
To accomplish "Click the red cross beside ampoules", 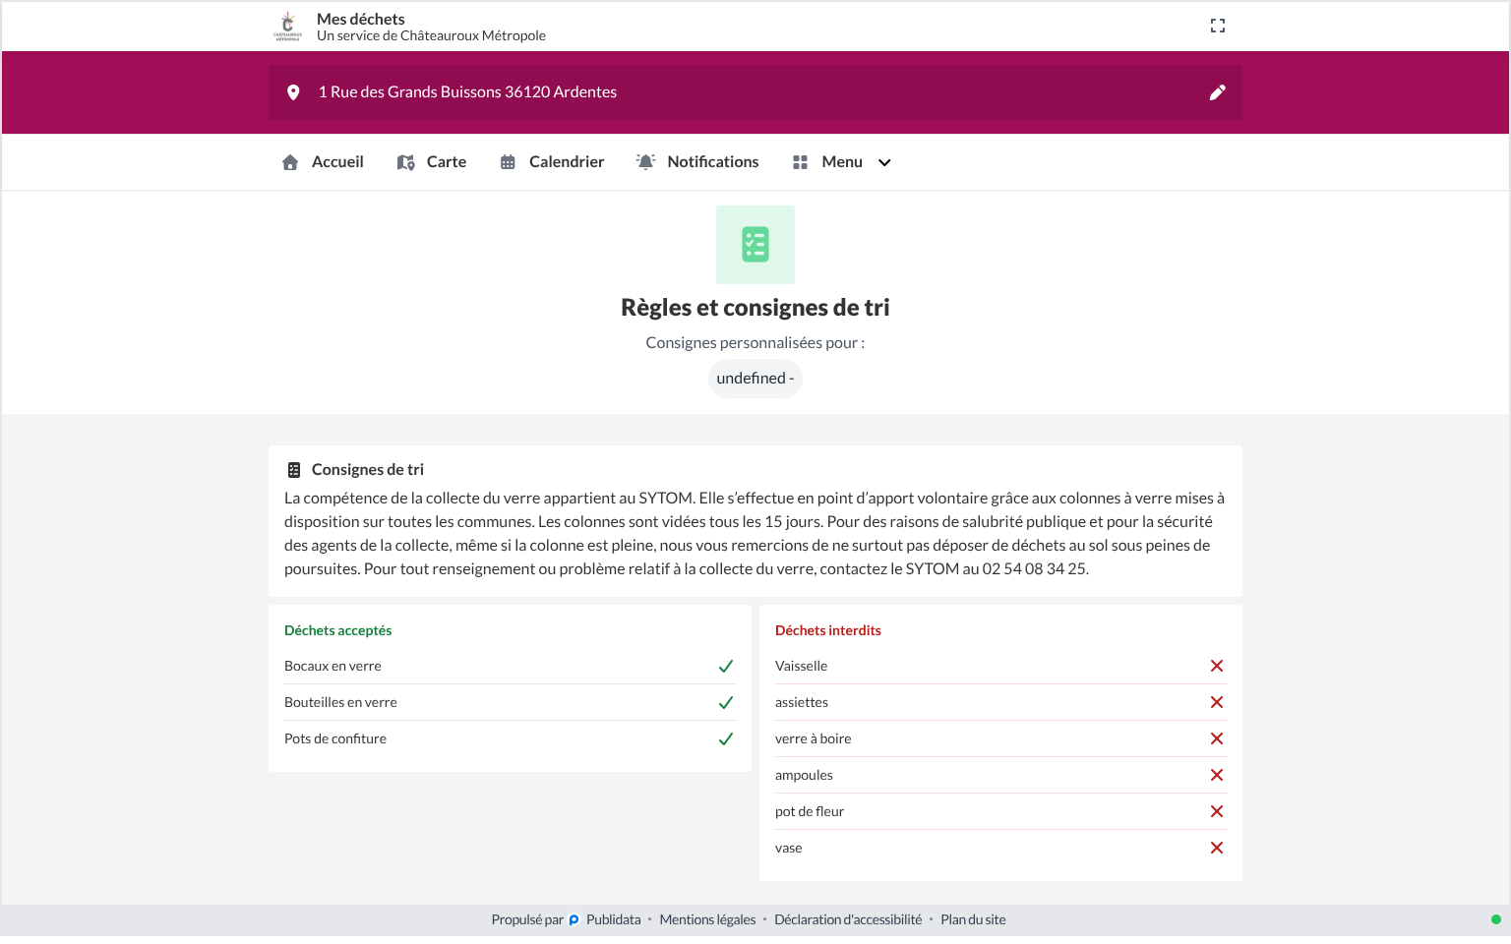I will point(1217,776).
